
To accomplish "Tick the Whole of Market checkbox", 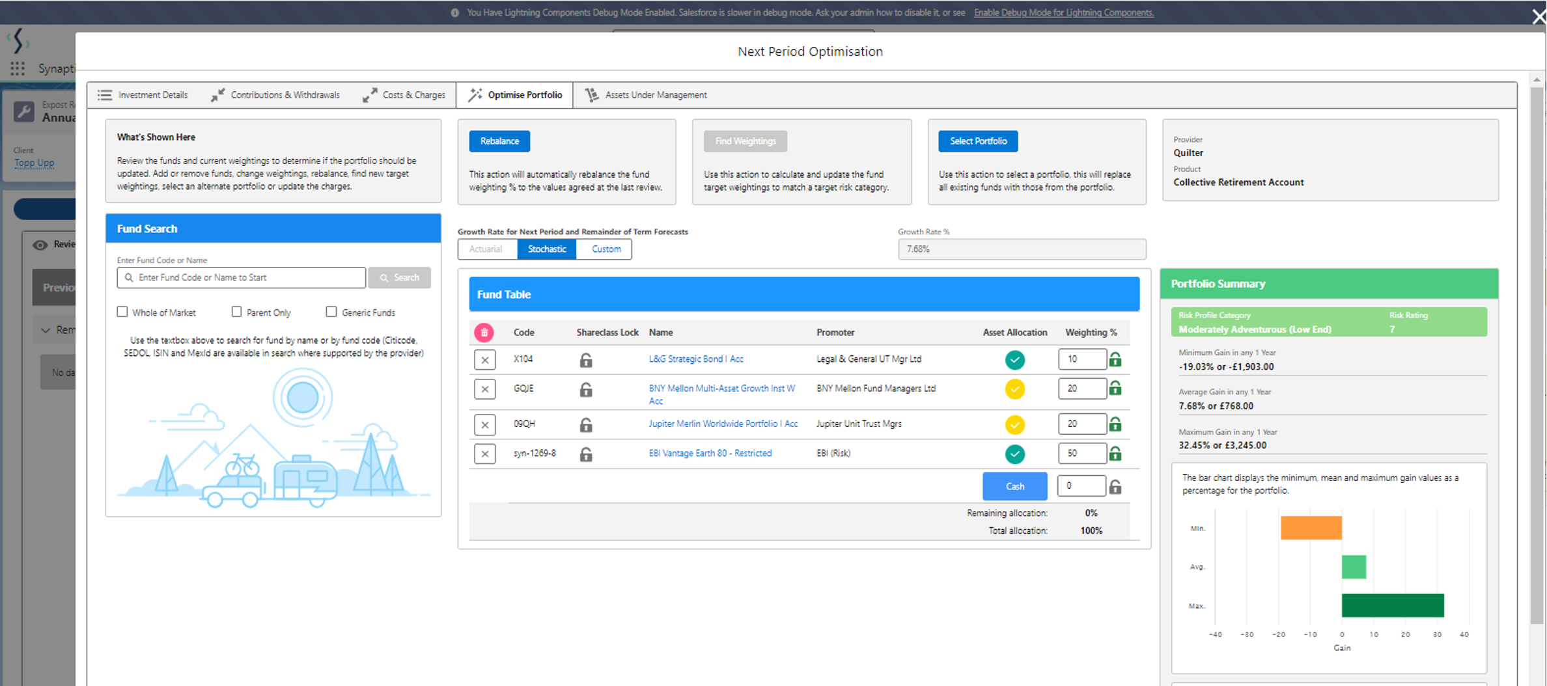I will pyautogui.click(x=122, y=312).
